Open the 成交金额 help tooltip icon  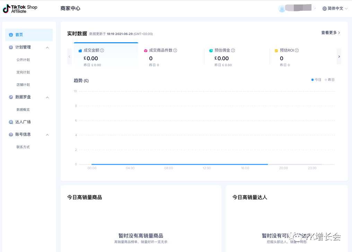tap(102, 50)
